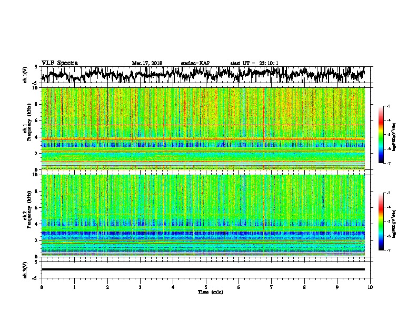Click the "ch.3(V)" axis label

25,270
